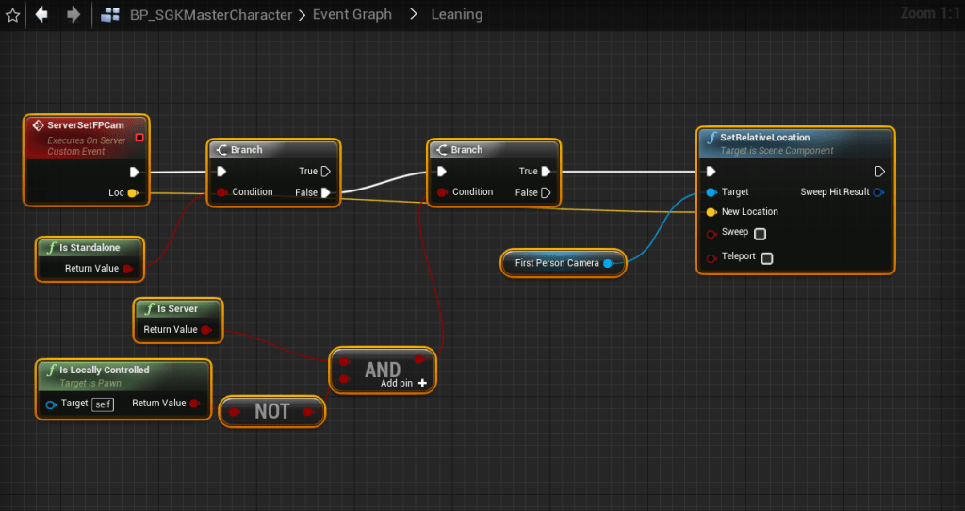965x511 pixels.
Task: Click the yellow Loc output pin
Action: [133, 193]
